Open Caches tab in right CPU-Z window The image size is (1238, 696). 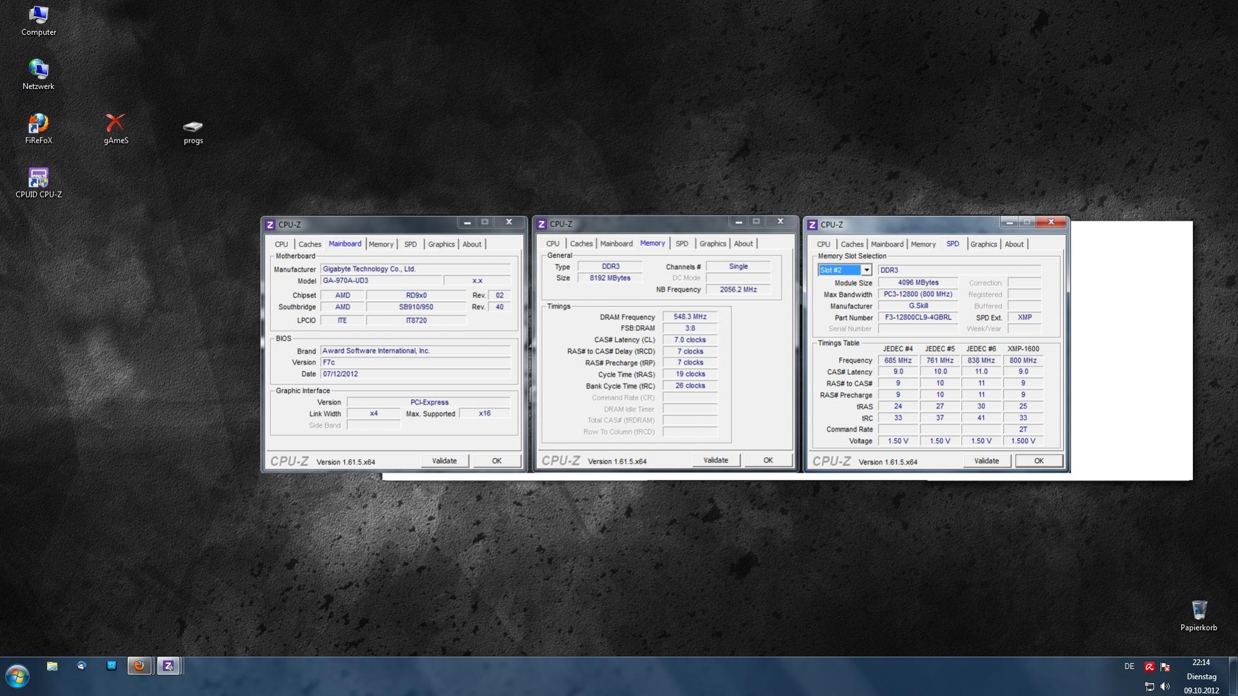(852, 244)
